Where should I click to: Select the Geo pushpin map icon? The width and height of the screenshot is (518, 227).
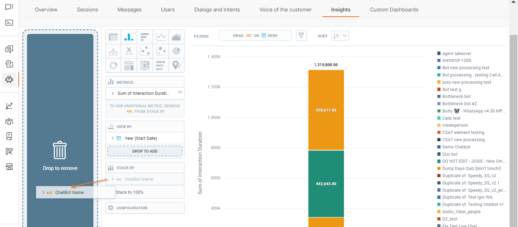[176, 65]
